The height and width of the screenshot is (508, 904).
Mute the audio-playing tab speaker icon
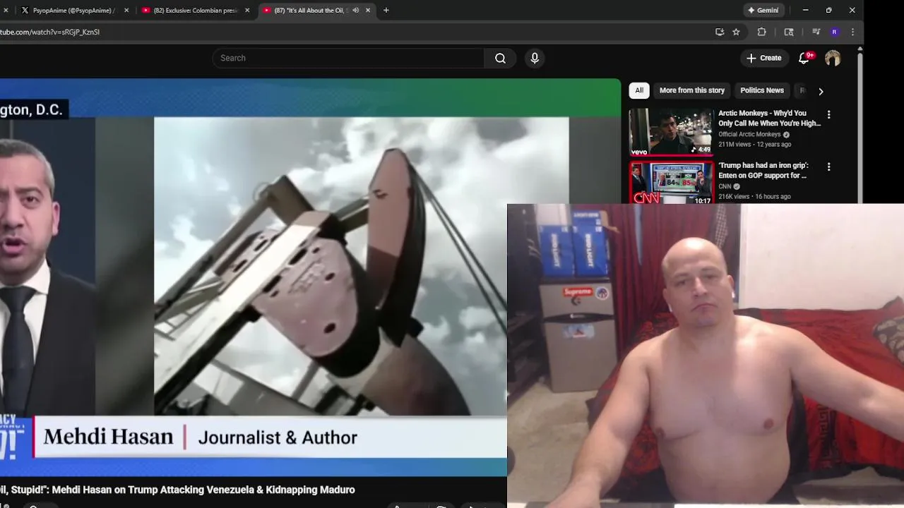[x=355, y=11]
